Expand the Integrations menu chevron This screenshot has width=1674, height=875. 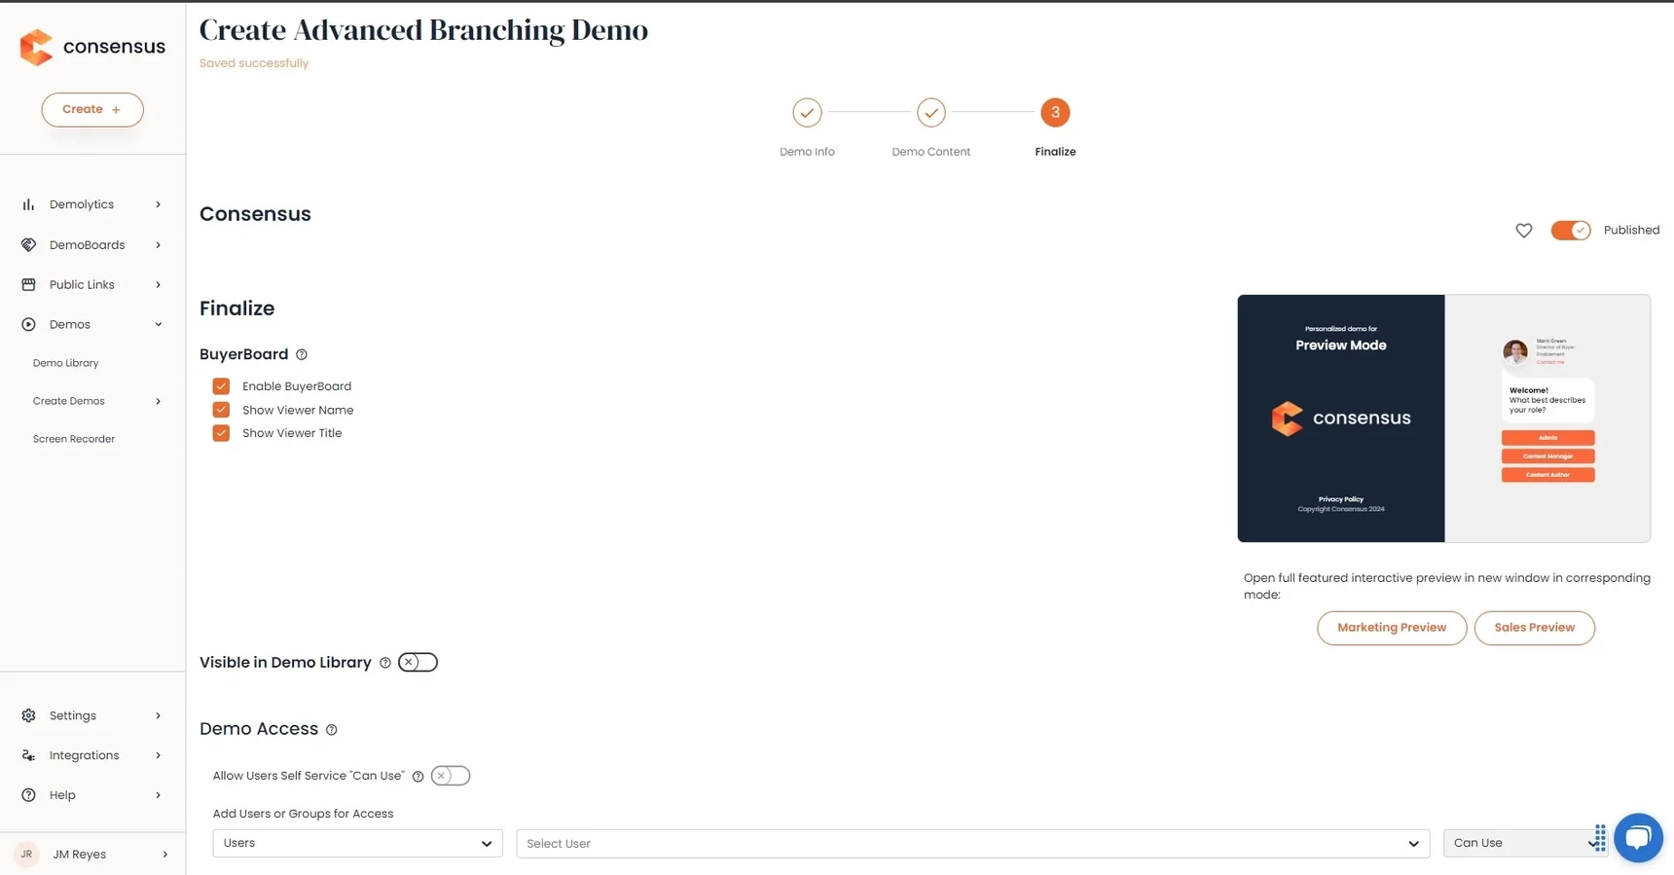click(x=158, y=756)
